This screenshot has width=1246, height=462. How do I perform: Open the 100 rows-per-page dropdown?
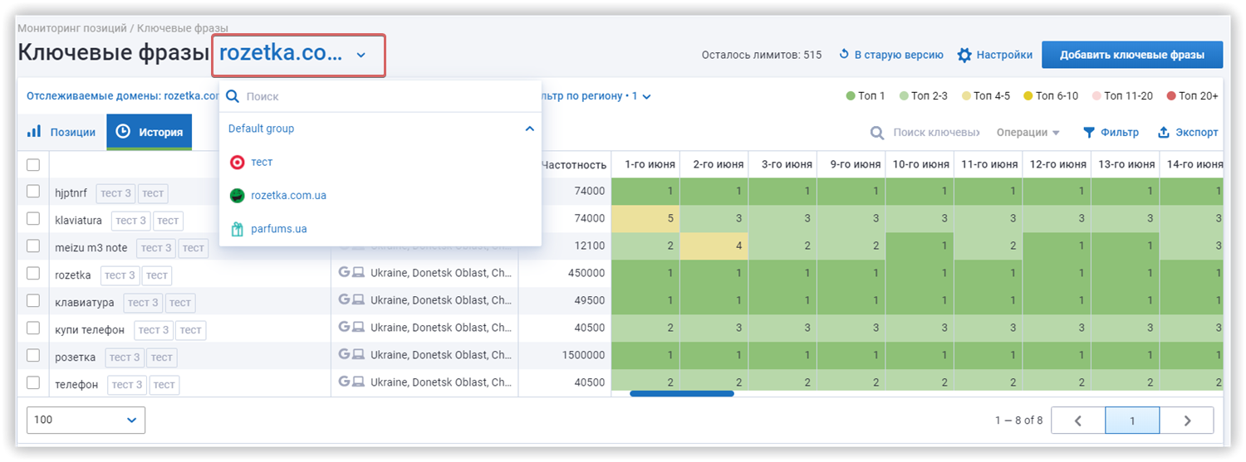[86, 420]
